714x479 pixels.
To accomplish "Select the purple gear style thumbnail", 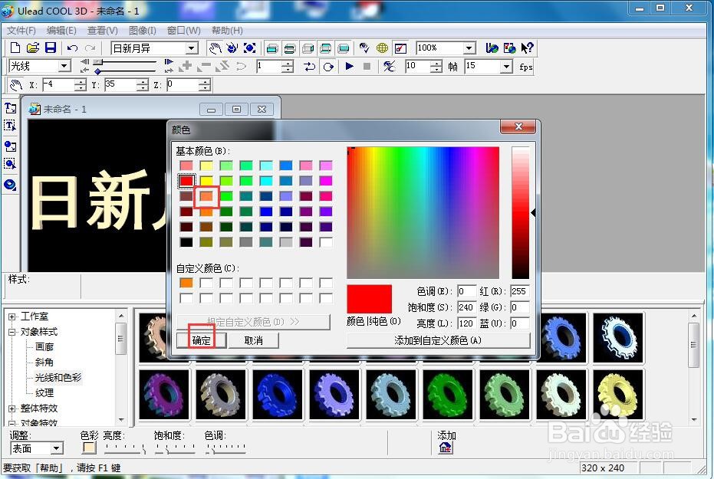I will pos(164,395).
